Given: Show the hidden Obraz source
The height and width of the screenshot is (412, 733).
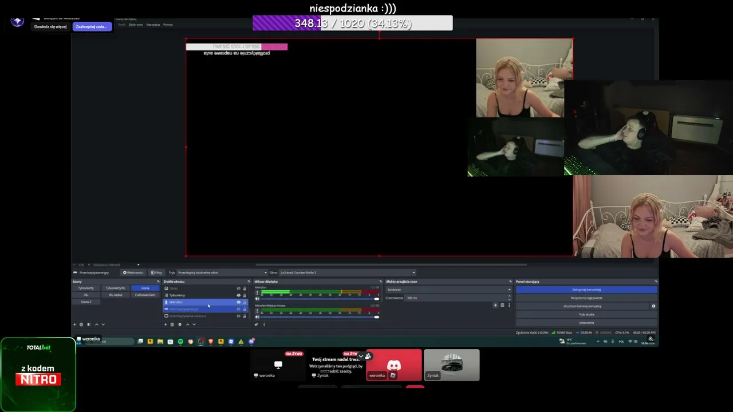Looking at the screenshot, I should [x=238, y=288].
